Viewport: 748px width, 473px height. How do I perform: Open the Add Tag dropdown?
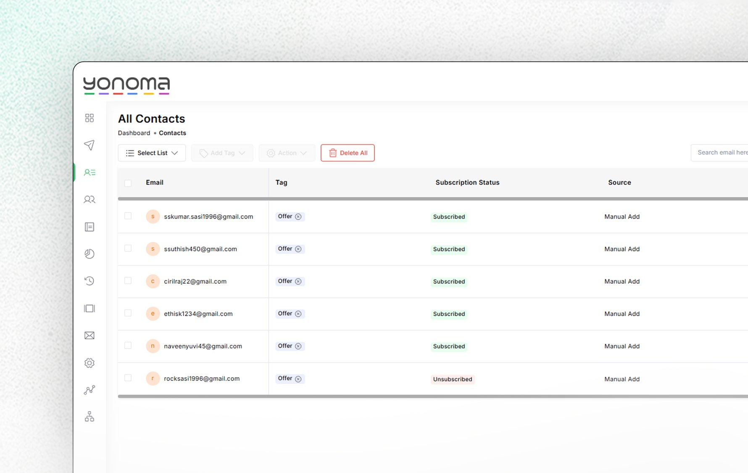click(222, 153)
